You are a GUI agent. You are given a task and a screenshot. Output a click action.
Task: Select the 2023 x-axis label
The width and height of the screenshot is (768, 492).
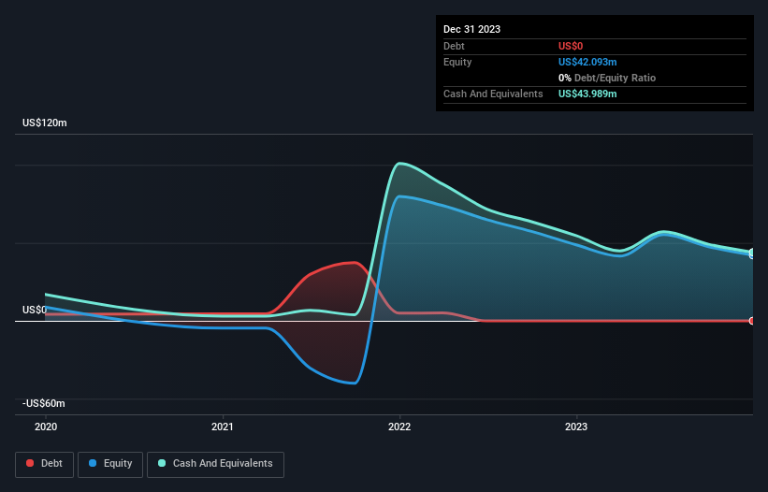(576, 427)
